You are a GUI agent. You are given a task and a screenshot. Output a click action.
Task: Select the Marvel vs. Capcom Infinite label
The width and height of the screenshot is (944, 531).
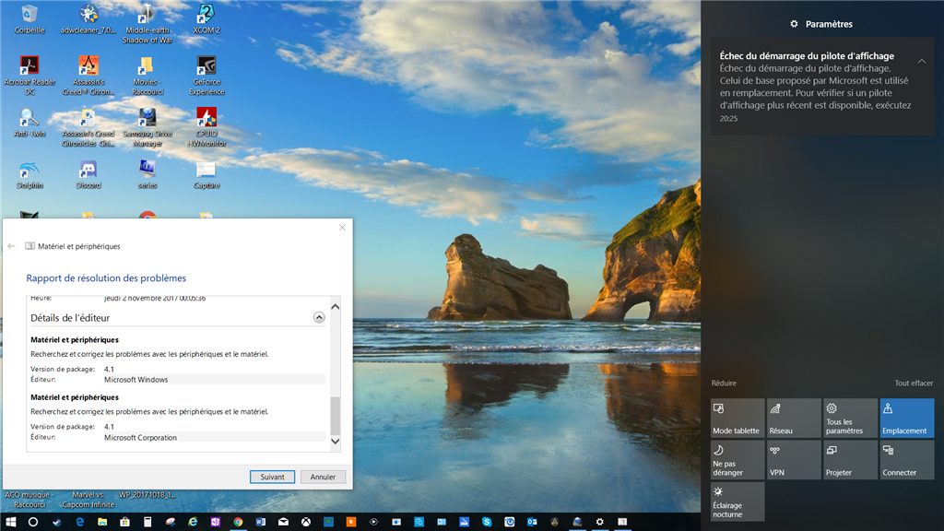(x=88, y=500)
